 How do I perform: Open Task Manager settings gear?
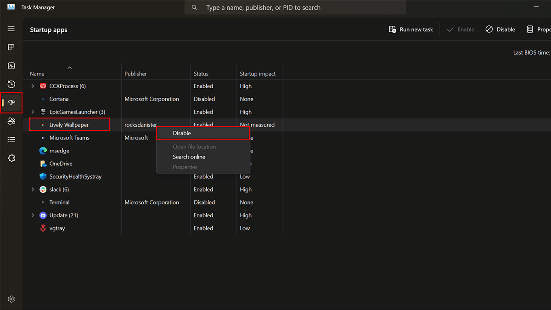click(11, 299)
